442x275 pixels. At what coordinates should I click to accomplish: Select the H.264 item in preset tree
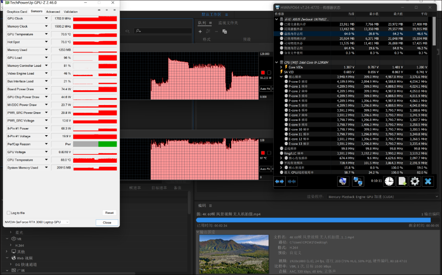tap(19, 245)
